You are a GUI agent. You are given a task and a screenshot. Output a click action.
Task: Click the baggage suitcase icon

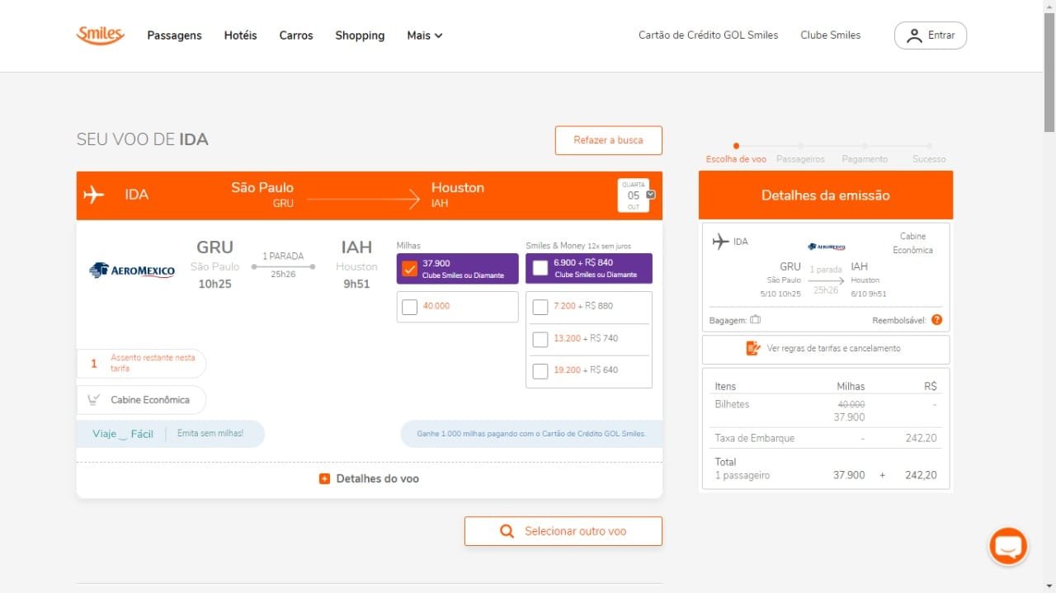point(755,320)
